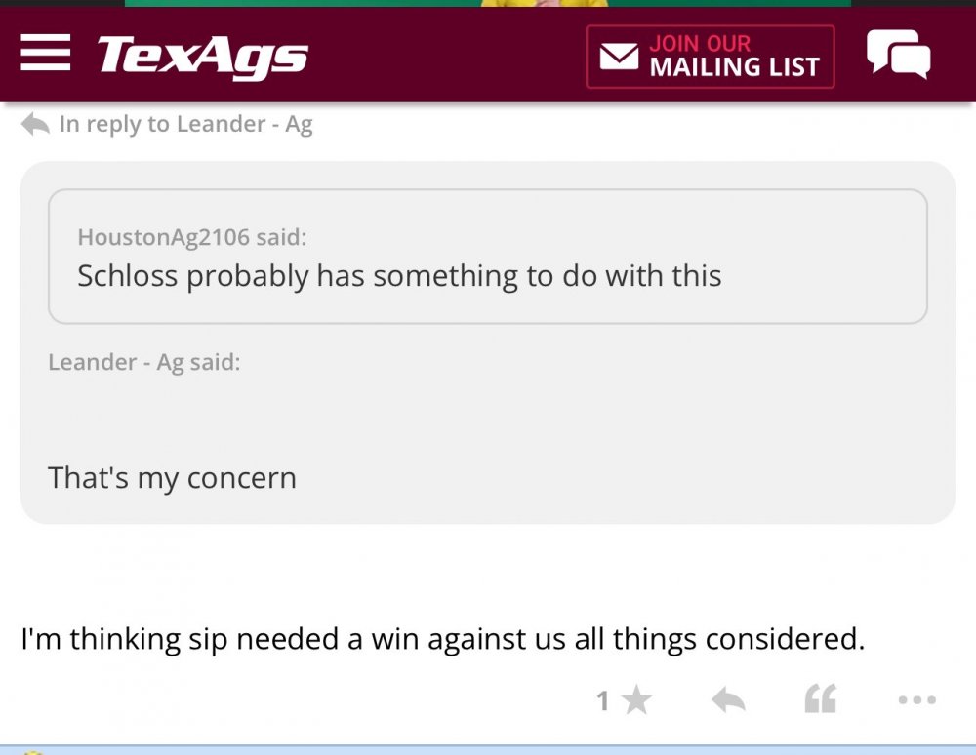Screen dimensions: 976x755
Task: Quote this post using the quotation mark icon
Action: coord(820,699)
